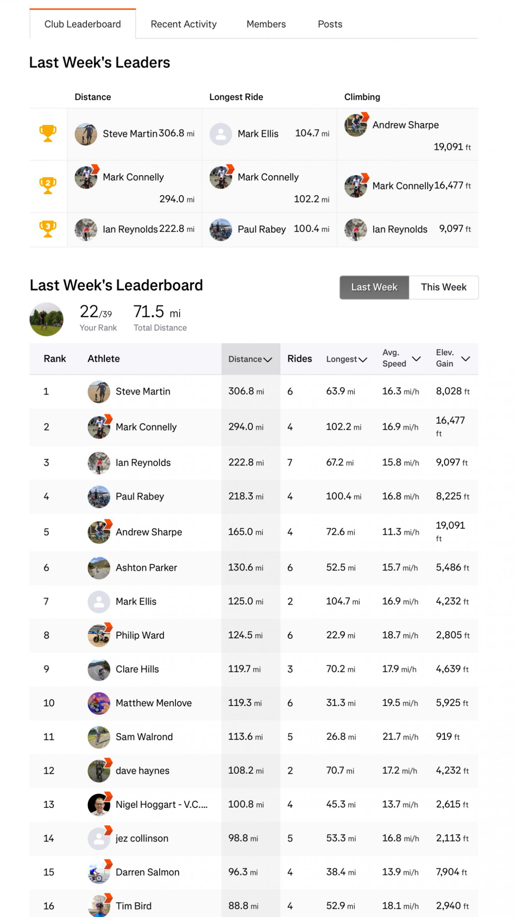515x917 pixels.
Task: Click the third-place trophy icon
Action: (48, 229)
